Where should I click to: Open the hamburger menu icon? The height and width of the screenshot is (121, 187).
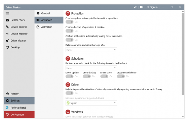7,13
